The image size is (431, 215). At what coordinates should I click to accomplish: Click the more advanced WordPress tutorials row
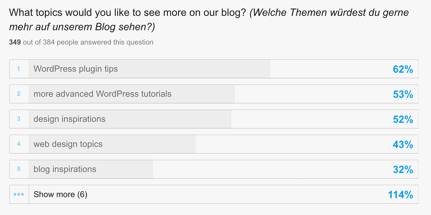pos(214,94)
